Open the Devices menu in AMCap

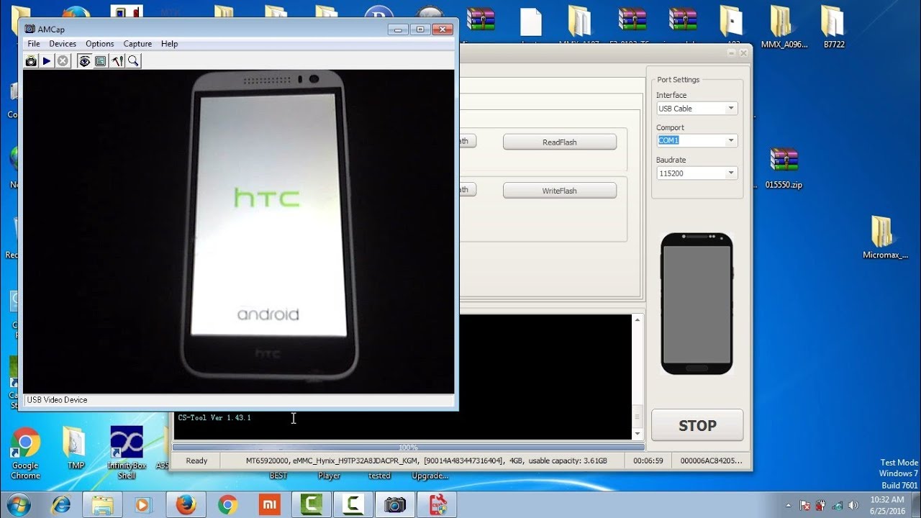pyautogui.click(x=63, y=44)
